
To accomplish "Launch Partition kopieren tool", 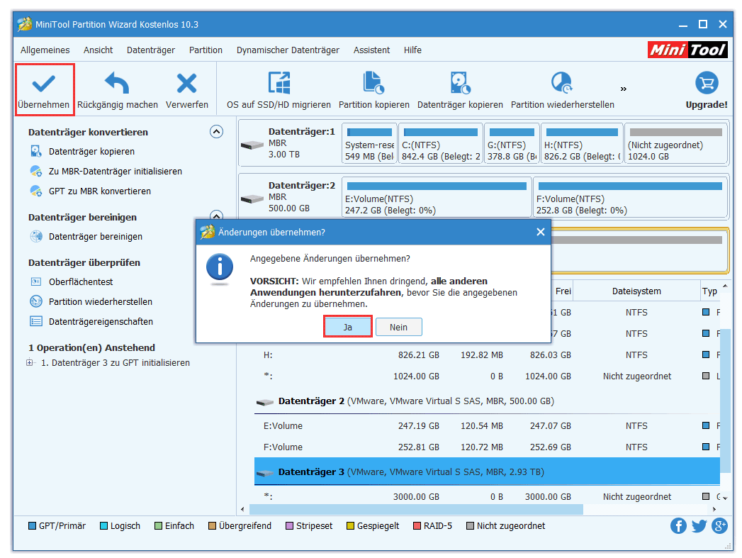I will 374,90.
